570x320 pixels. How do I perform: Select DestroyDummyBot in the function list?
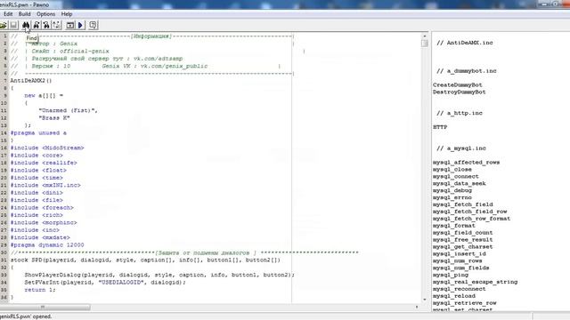(x=460, y=92)
